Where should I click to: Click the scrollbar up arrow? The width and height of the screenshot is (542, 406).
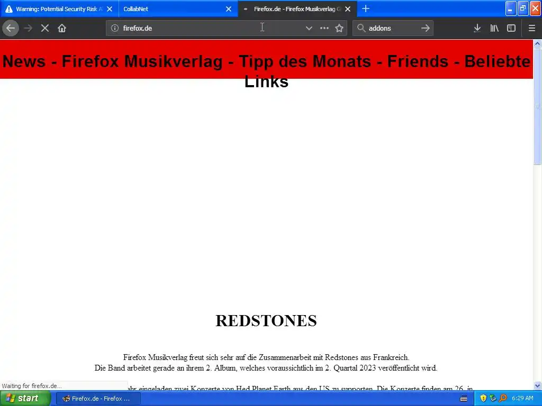[x=537, y=44]
